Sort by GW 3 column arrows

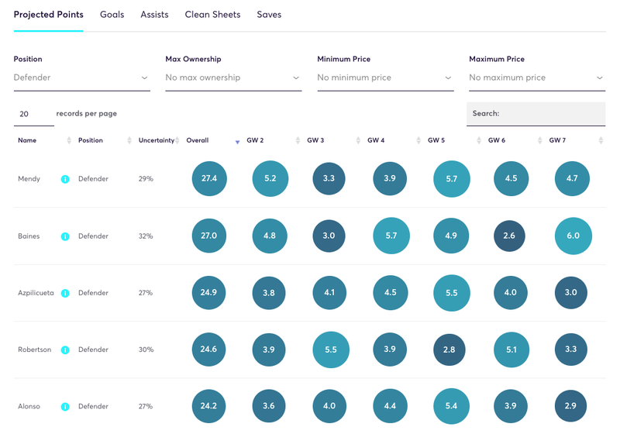(358, 140)
